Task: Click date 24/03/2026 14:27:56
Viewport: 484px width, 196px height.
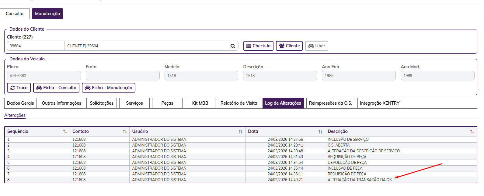Action: [x=285, y=140]
